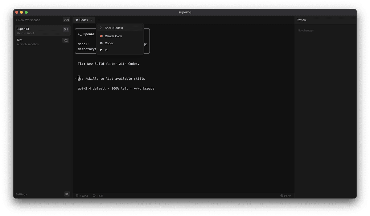Close the window with red button
Image resolution: width=370 pixels, height=216 pixels.
point(17,12)
